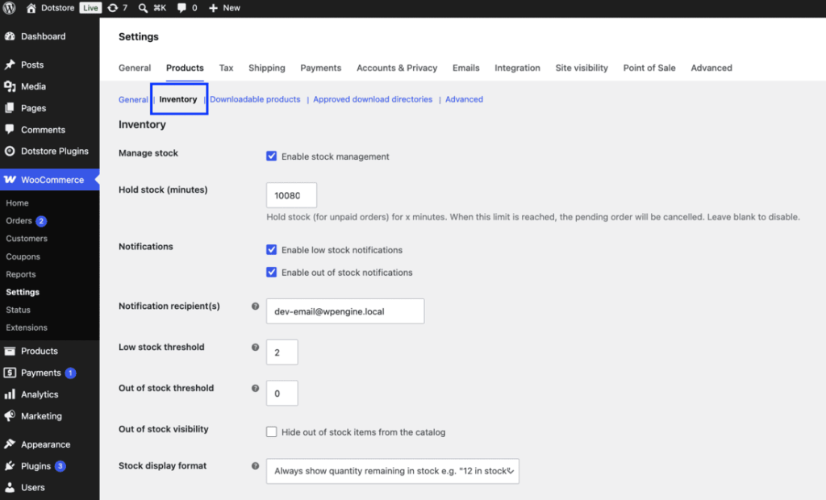This screenshot has height=500, width=826.
Task: Click the plus New icon
Action: (x=213, y=8)
